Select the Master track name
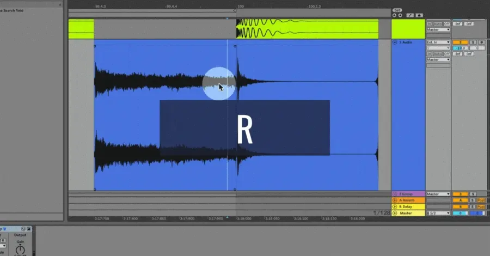 [406, 213]
